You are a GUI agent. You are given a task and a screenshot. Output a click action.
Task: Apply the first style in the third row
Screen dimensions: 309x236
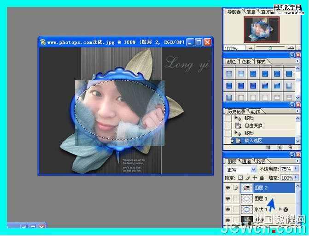(229, 97)
